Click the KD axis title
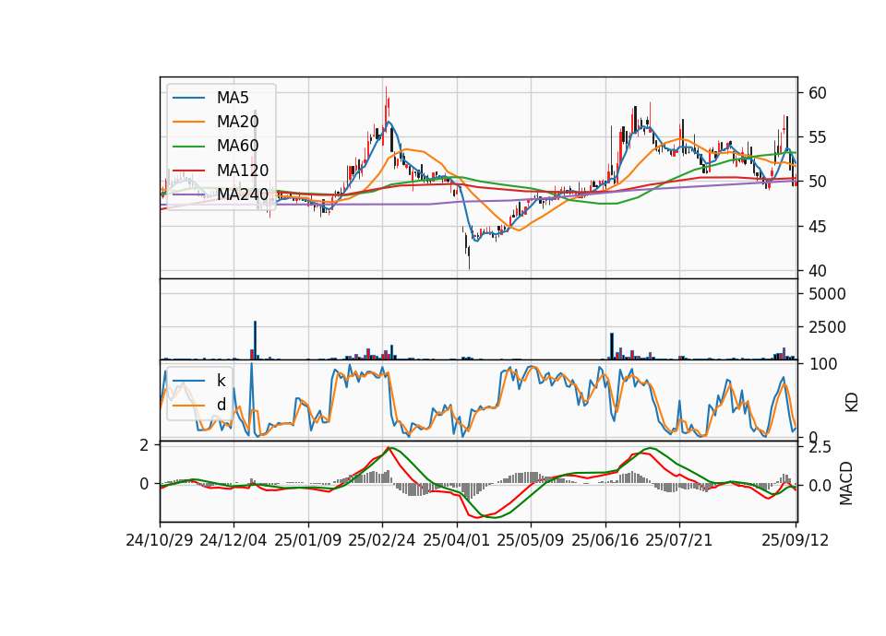The width and height of the screenshot is (886, 636). click(x=852, y=402)
